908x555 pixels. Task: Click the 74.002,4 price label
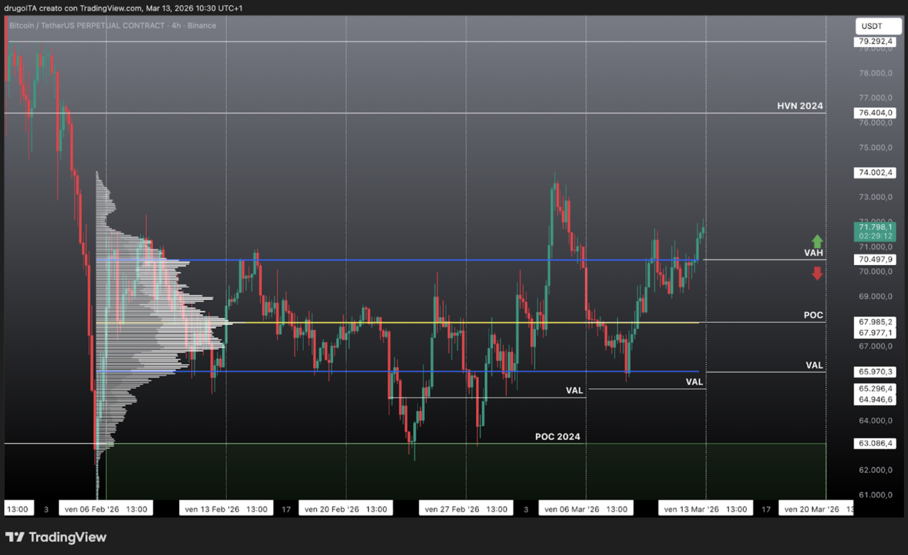point(875,173)
